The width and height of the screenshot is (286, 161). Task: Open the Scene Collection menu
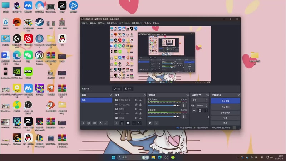coord(137,23)
